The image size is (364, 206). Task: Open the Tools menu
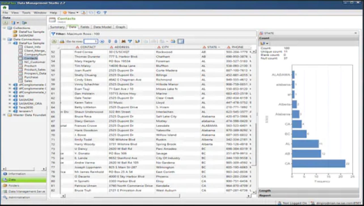pyautogui.click(x=26, y=13)
